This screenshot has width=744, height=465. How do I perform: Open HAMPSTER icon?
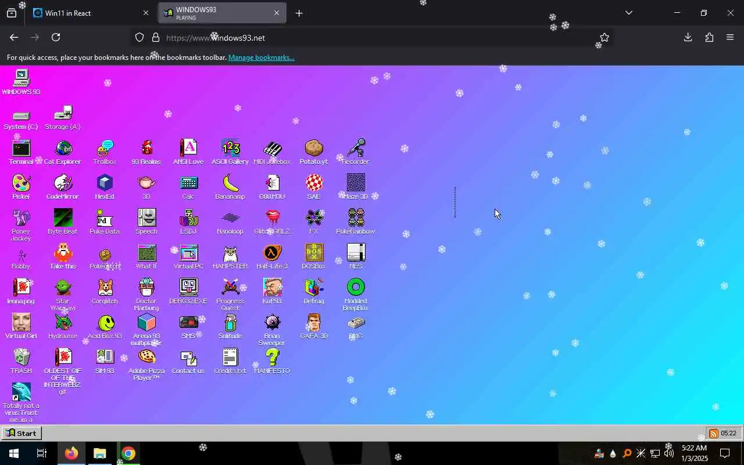[x=230, y=257]
